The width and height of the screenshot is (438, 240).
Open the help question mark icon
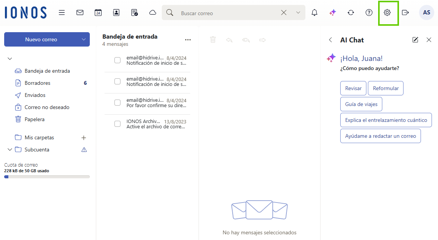click(x=369, y=12)
